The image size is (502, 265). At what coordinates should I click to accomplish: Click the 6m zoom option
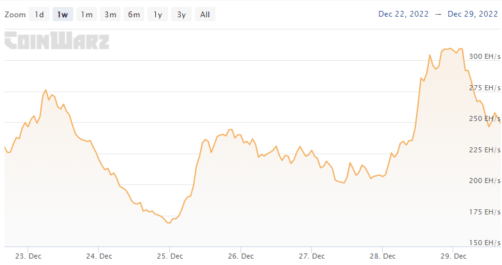133,14
